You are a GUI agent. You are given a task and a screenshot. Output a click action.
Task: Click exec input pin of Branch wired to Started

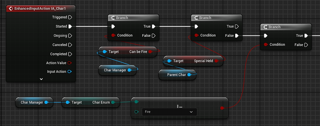[x=113, y=26]
